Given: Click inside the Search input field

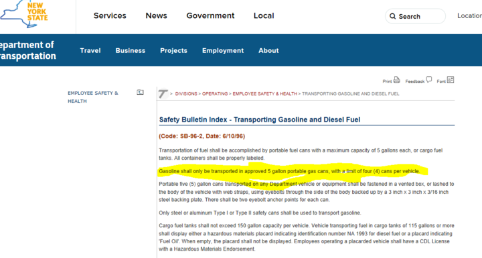Looking at the screenshot, I should point(415,16).
